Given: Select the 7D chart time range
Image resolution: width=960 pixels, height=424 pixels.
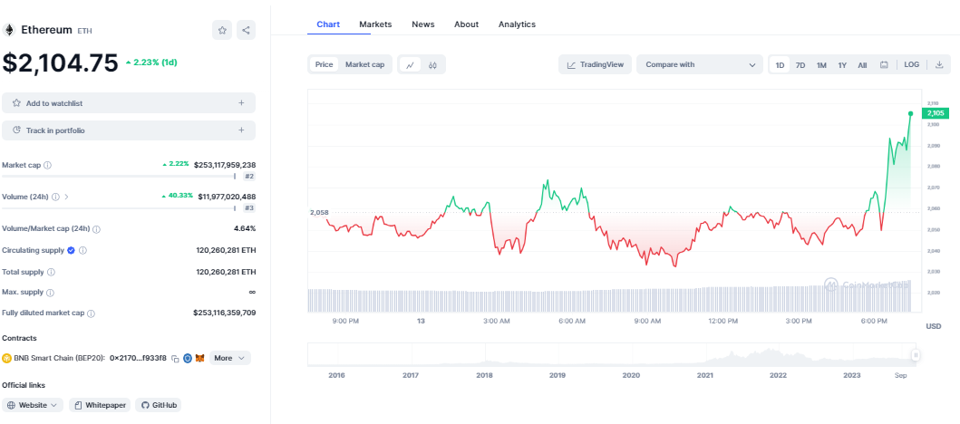Looking at the screenshot, I should 800,64.
